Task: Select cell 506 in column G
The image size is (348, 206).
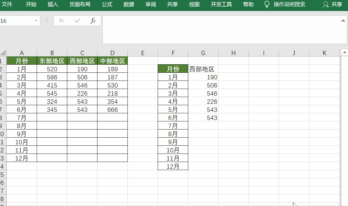Action: [203, 85]
